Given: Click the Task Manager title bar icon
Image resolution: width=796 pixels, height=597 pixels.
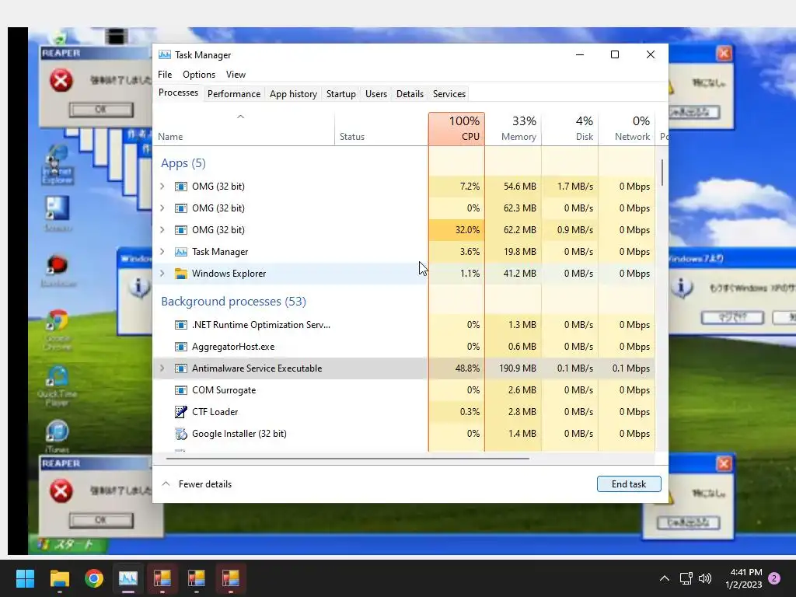Looking at the screenshot, I should pos(165,55).
